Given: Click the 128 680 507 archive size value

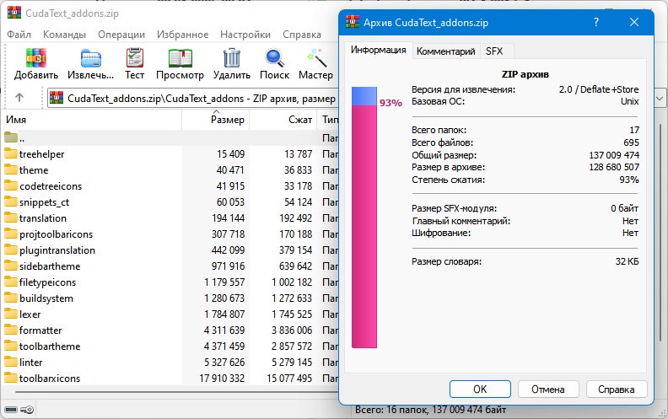Looking at the screenshot, I should coord(614,167).
